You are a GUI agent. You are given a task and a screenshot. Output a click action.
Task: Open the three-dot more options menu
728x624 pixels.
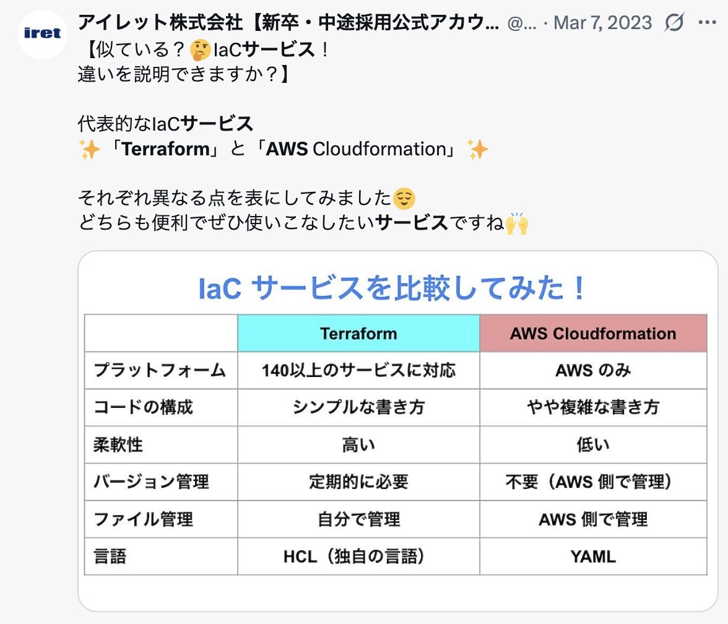pyautogui.click(x=707, y=22)
